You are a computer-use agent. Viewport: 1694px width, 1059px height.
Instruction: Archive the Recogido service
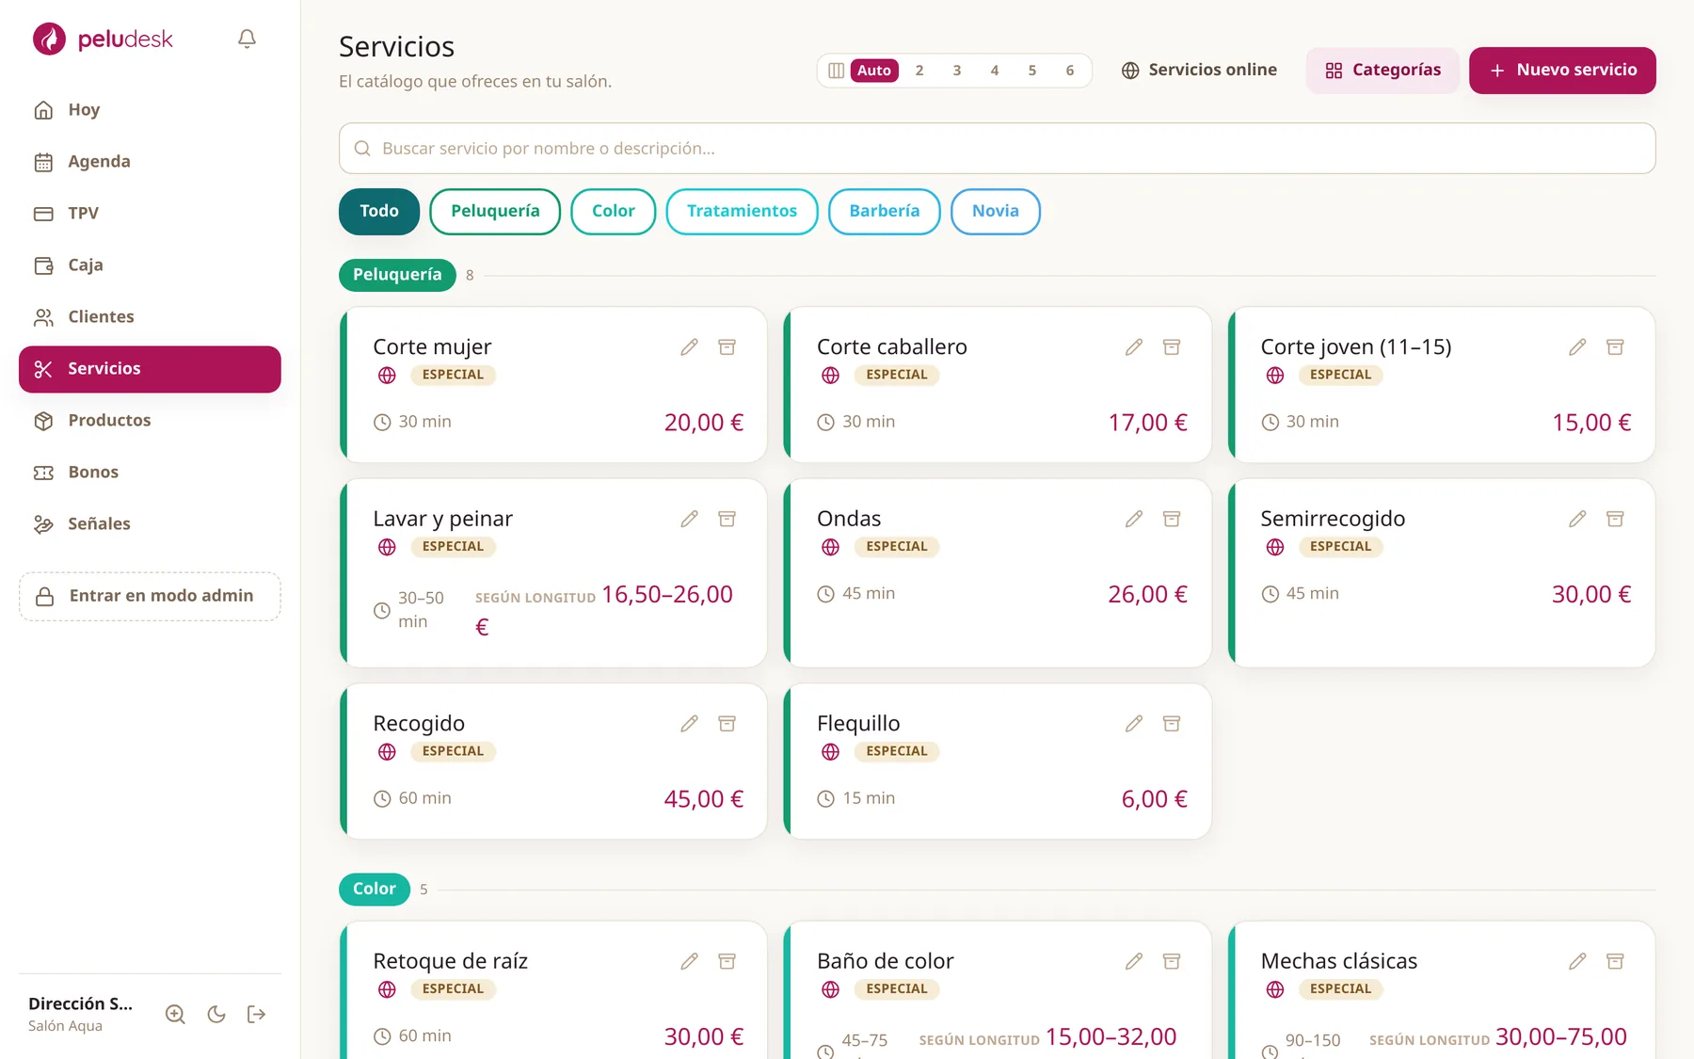(x=727, y=724)
